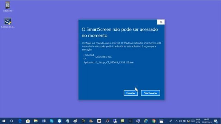The image size is (221, 124).
Task: Open the volume control in the tray
Action: 180,121
